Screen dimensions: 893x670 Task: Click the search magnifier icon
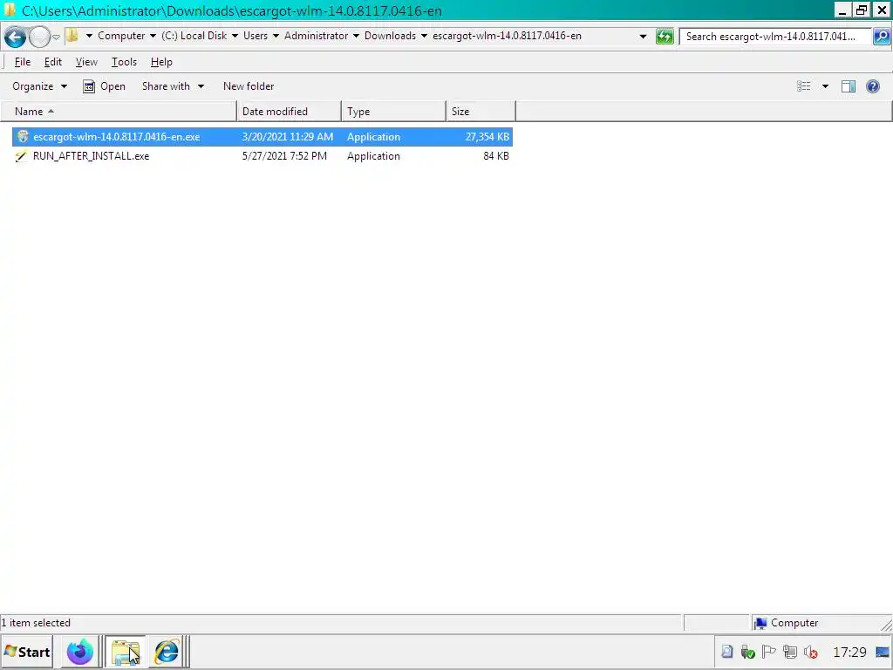[x=881, y=37]
